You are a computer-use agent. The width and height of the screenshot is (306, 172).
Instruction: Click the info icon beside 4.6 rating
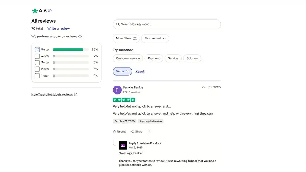point(50,11)
